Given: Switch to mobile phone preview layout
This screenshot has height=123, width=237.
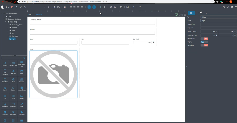Looking at the screenshot, I should (182, 15).
